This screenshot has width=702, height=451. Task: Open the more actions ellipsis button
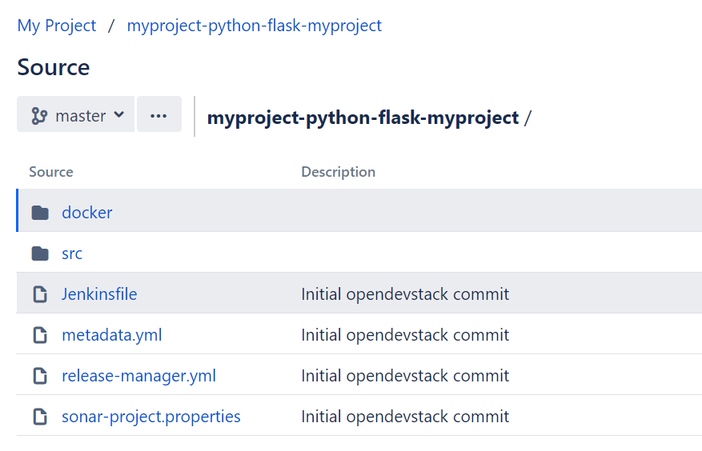159,114
